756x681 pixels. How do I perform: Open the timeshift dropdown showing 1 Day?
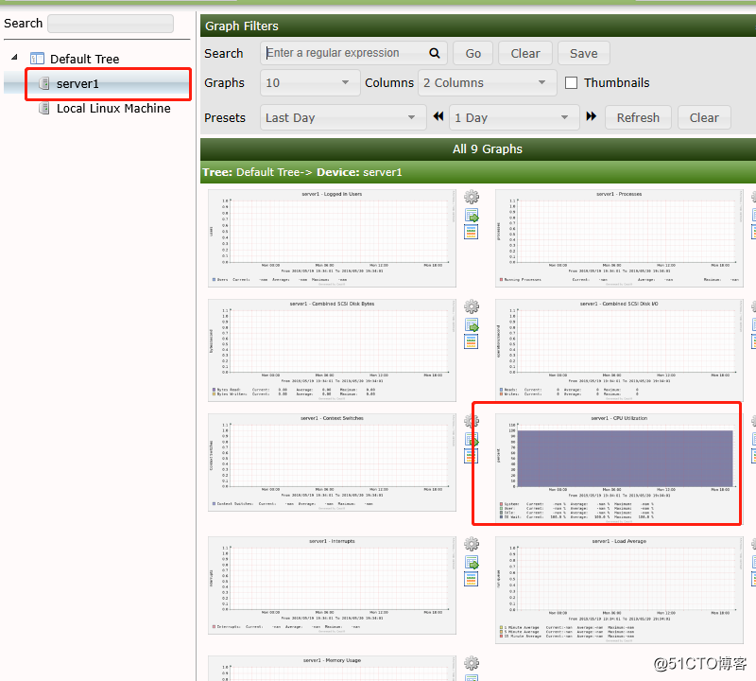coord(514,117)
